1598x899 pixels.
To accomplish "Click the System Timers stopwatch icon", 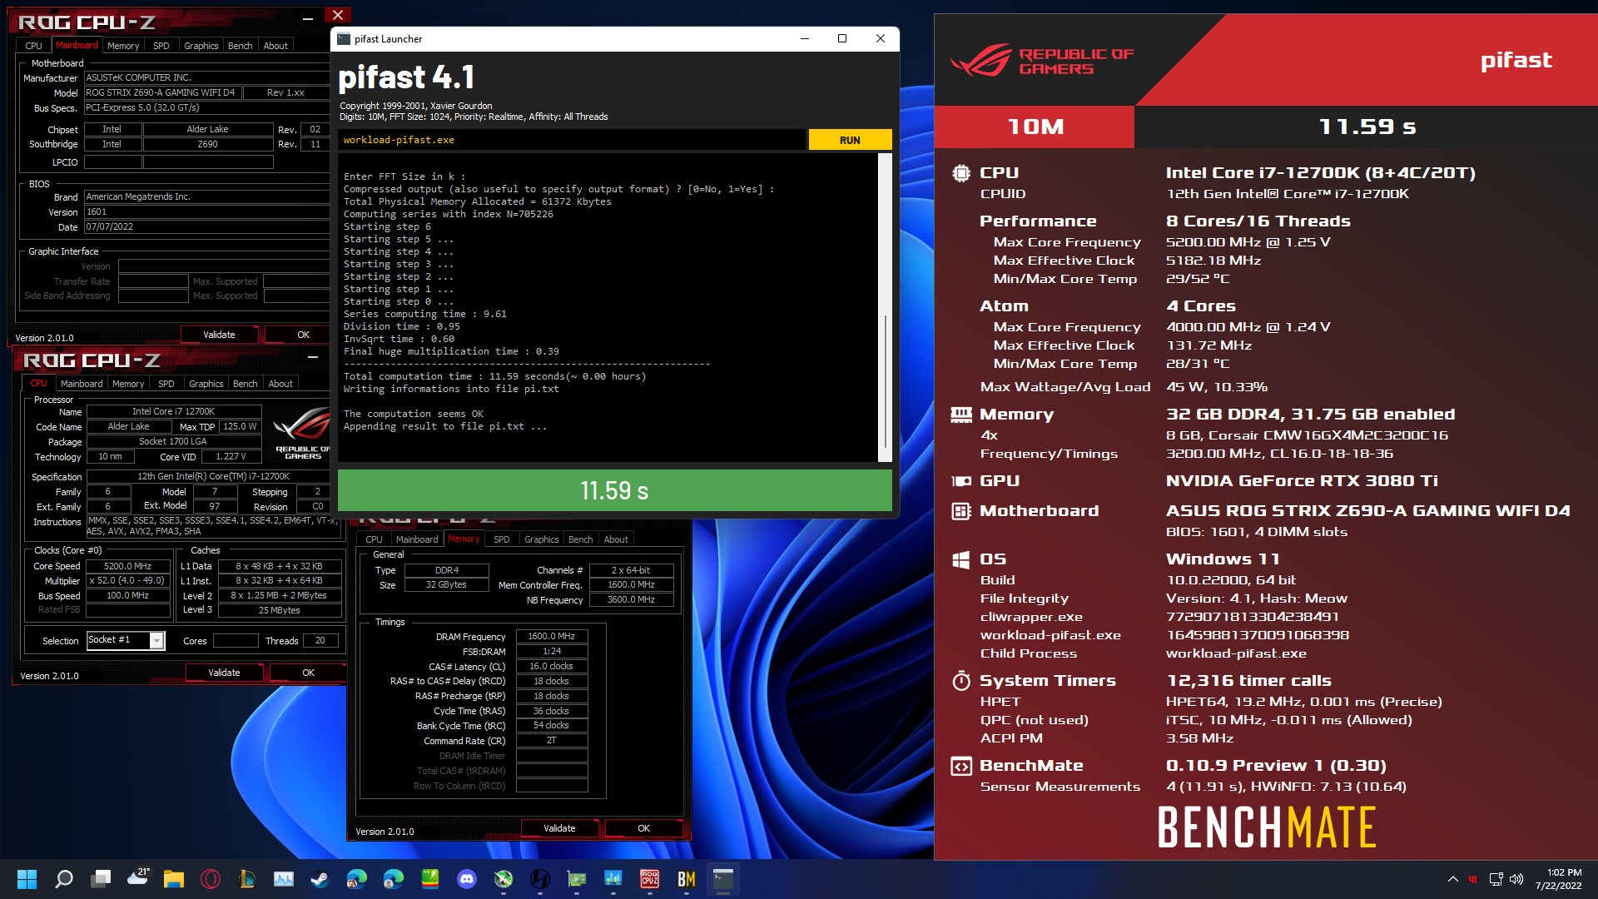I will (x=961, y=681).
